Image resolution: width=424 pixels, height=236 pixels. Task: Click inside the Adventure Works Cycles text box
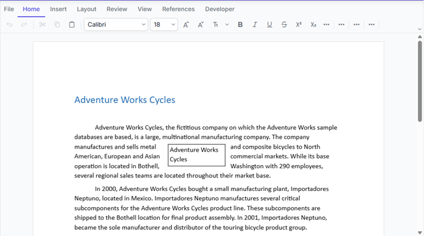197,155
